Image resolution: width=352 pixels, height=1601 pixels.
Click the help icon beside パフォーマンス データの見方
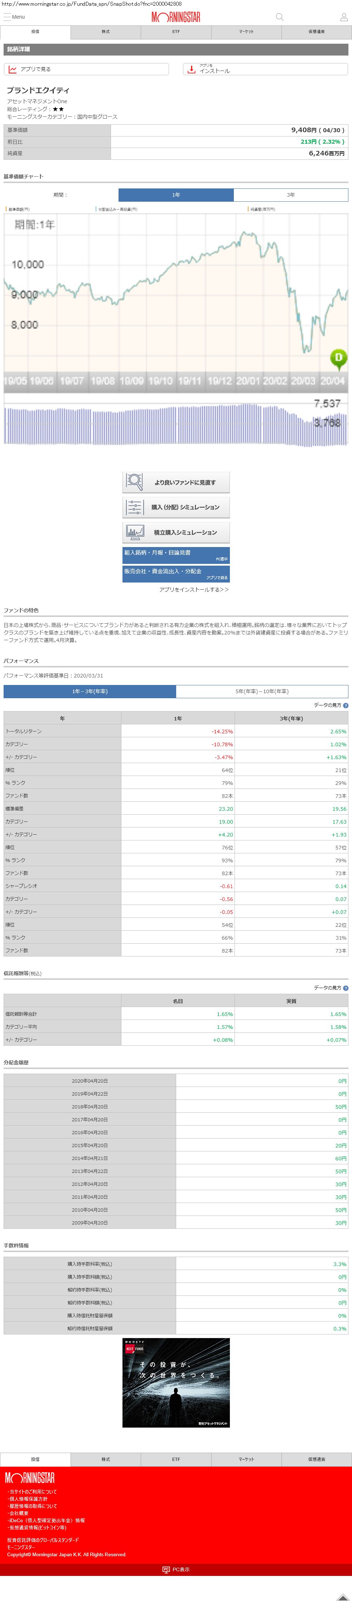(x=346, y=705)
